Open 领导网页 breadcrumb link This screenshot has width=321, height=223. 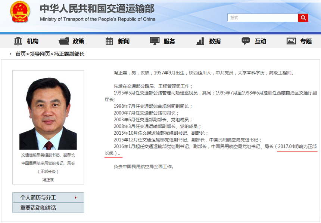[x=40, y=54]
